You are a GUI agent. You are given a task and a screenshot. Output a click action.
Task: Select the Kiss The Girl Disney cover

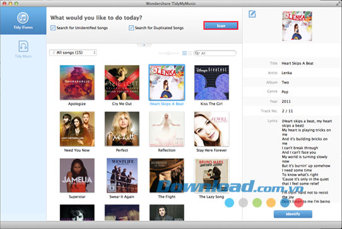[x=211, y=82]
